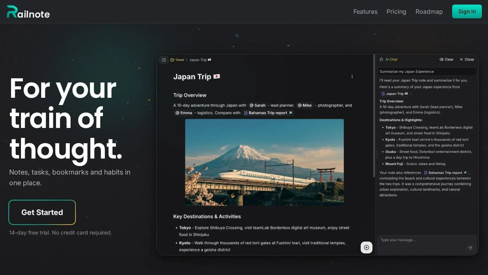Click the Japan Trip note reference chip
The height and width of the screenshot is (275, 488).
(394, 94)
